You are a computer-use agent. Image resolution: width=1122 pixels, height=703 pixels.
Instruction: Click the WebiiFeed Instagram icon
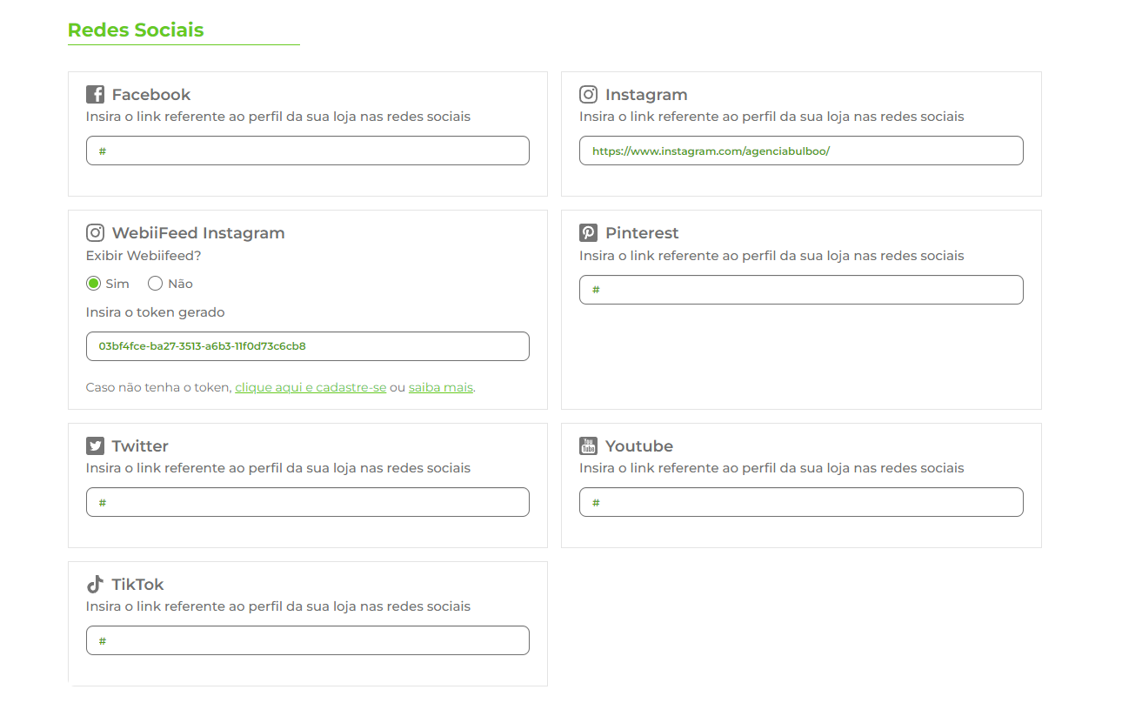(95, 233)
